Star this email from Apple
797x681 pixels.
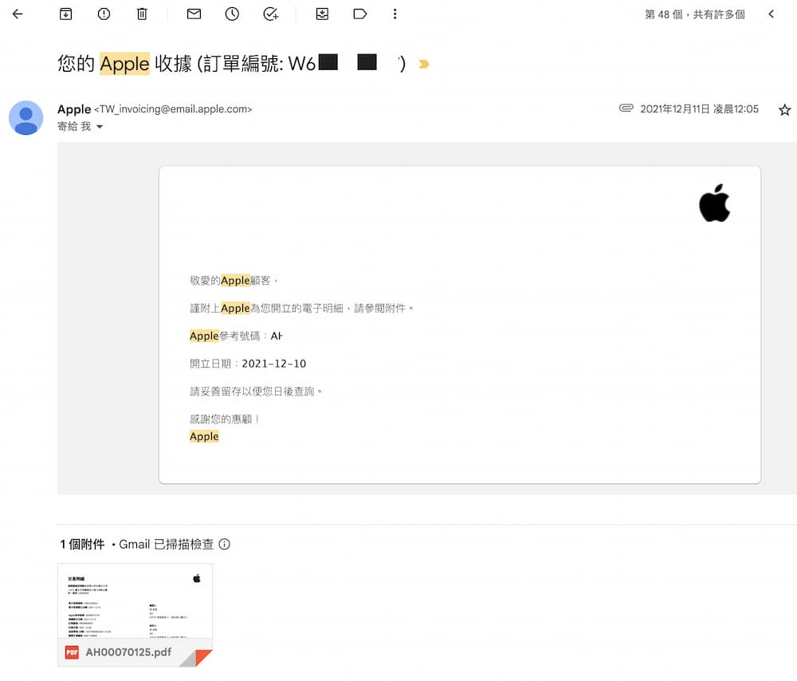coord(785,110)
